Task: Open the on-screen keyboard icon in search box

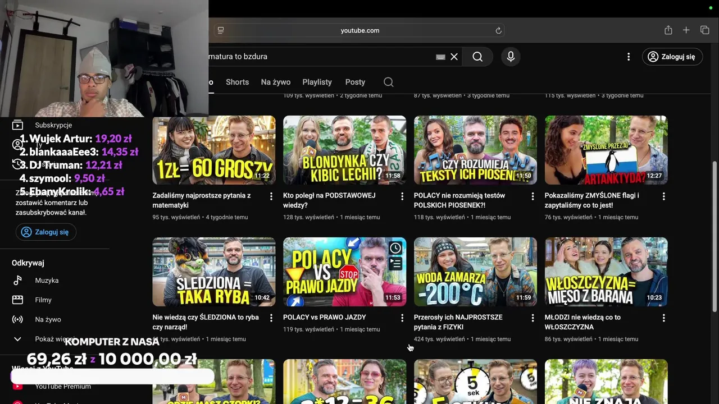Action: (440, 57)
